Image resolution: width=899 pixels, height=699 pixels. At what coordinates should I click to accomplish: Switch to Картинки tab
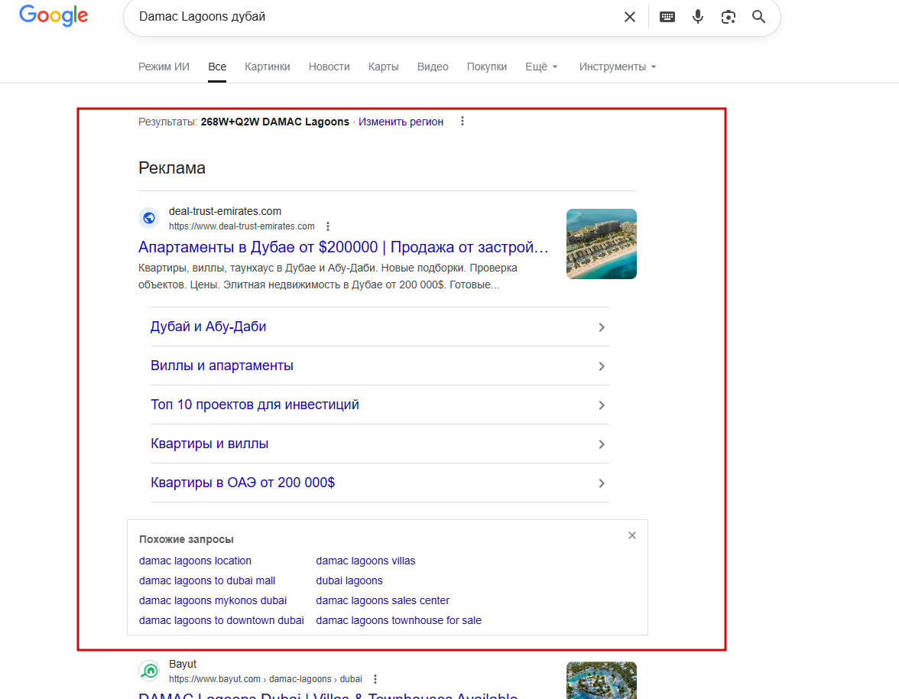click(x=268, y=67)
